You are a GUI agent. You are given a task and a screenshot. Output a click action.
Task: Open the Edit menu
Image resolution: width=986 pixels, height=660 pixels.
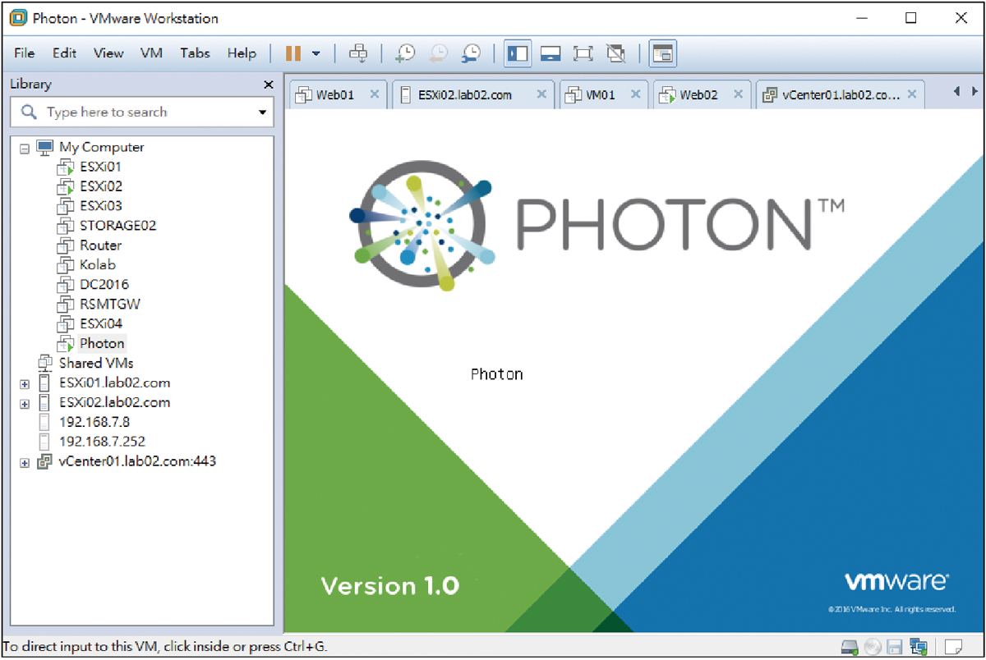pos(64,53)
